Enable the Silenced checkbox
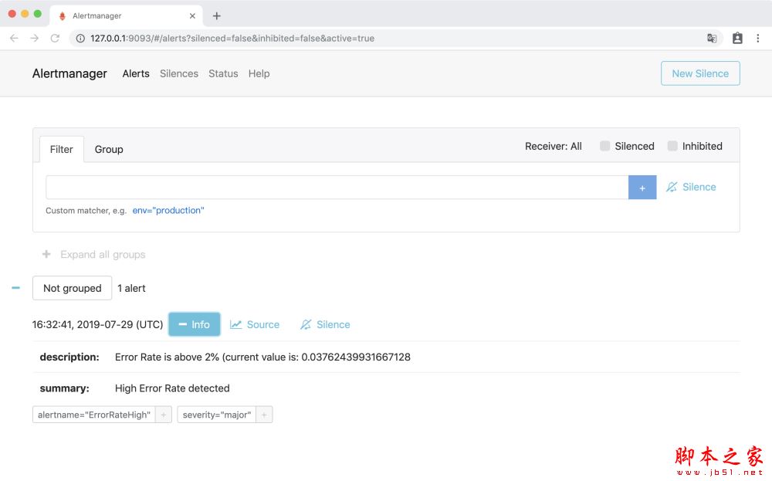The width and height of the screenshot is (772, 481). click(x=605, y=146)
